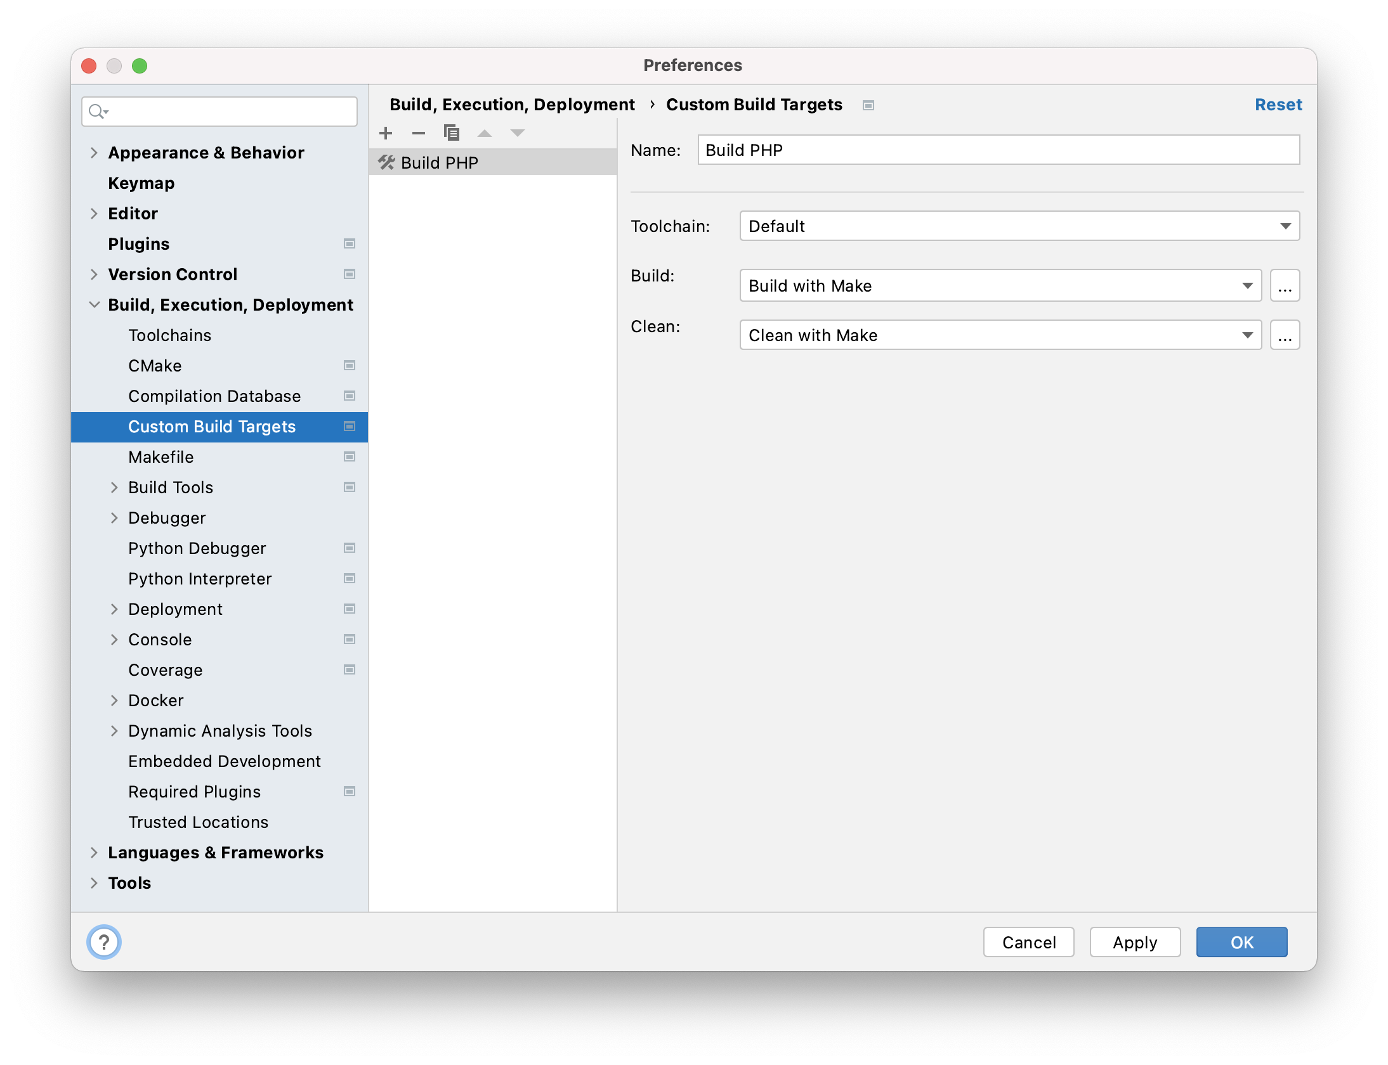
Task: Click the Copy target icon
Action: click(452, 133)
